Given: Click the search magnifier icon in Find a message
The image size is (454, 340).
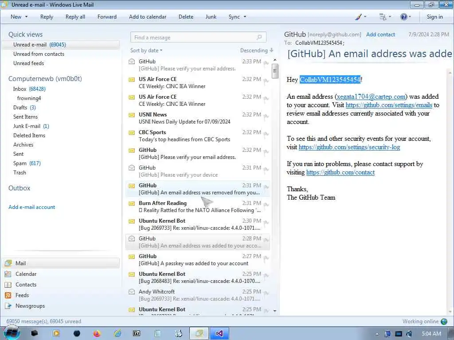Looking at the screenshot, I should coord(259,37).
